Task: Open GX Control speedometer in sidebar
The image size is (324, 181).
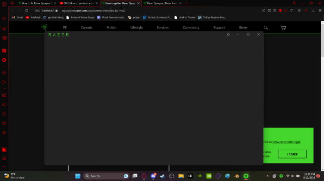Action: pos(4,19)
